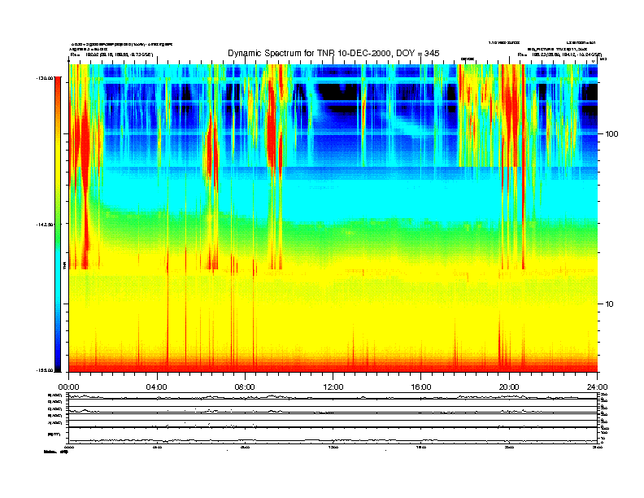Click the red top of the color bar
Image resolution: width=644 pixels, height=498 pixels.
pyautogui.click(x=58, y=85)
